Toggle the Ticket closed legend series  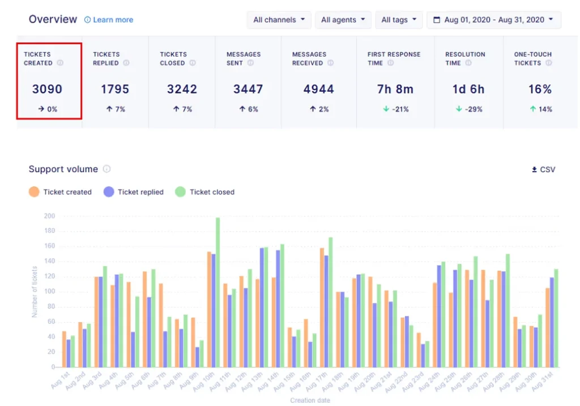click(205, 192)
